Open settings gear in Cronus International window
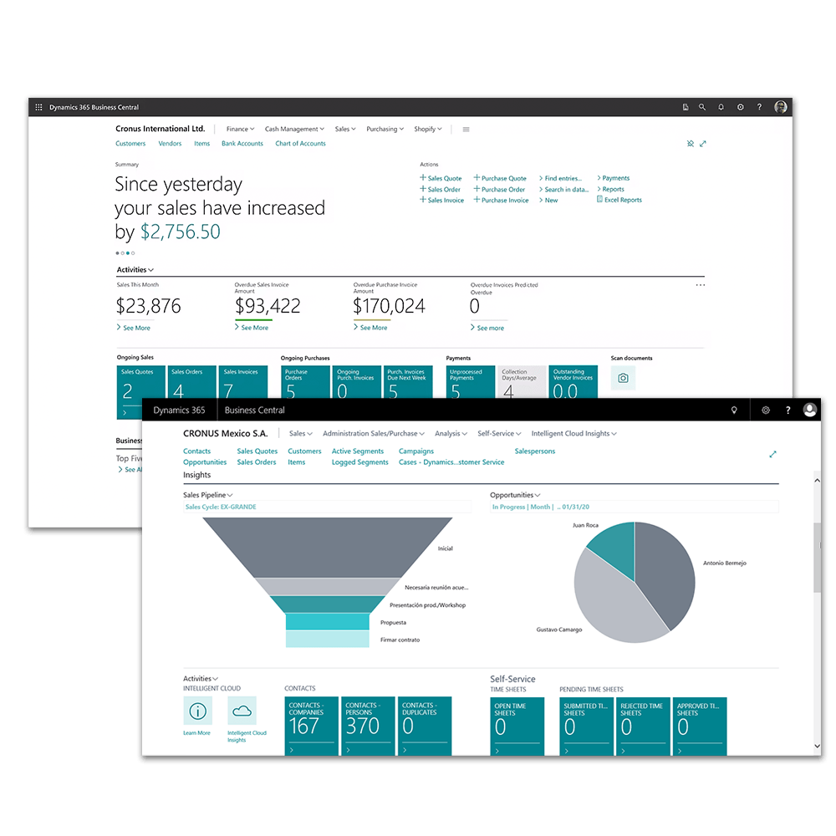Viewport: 836px width, 836px height. coord(741,107)
